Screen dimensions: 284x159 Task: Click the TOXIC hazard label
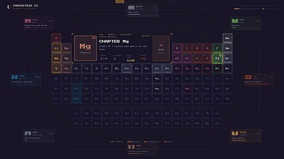pyautogui.click(x=143, y=59)
